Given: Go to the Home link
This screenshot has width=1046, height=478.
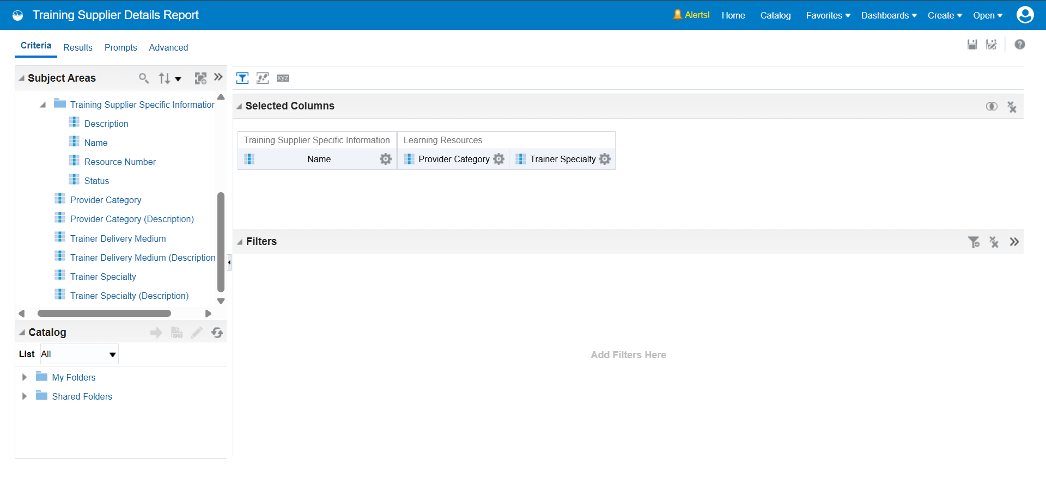Looking at the screenshot, I should coord(733,15).
